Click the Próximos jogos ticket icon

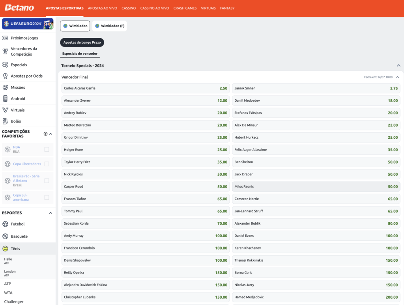[x=5, y=38]
